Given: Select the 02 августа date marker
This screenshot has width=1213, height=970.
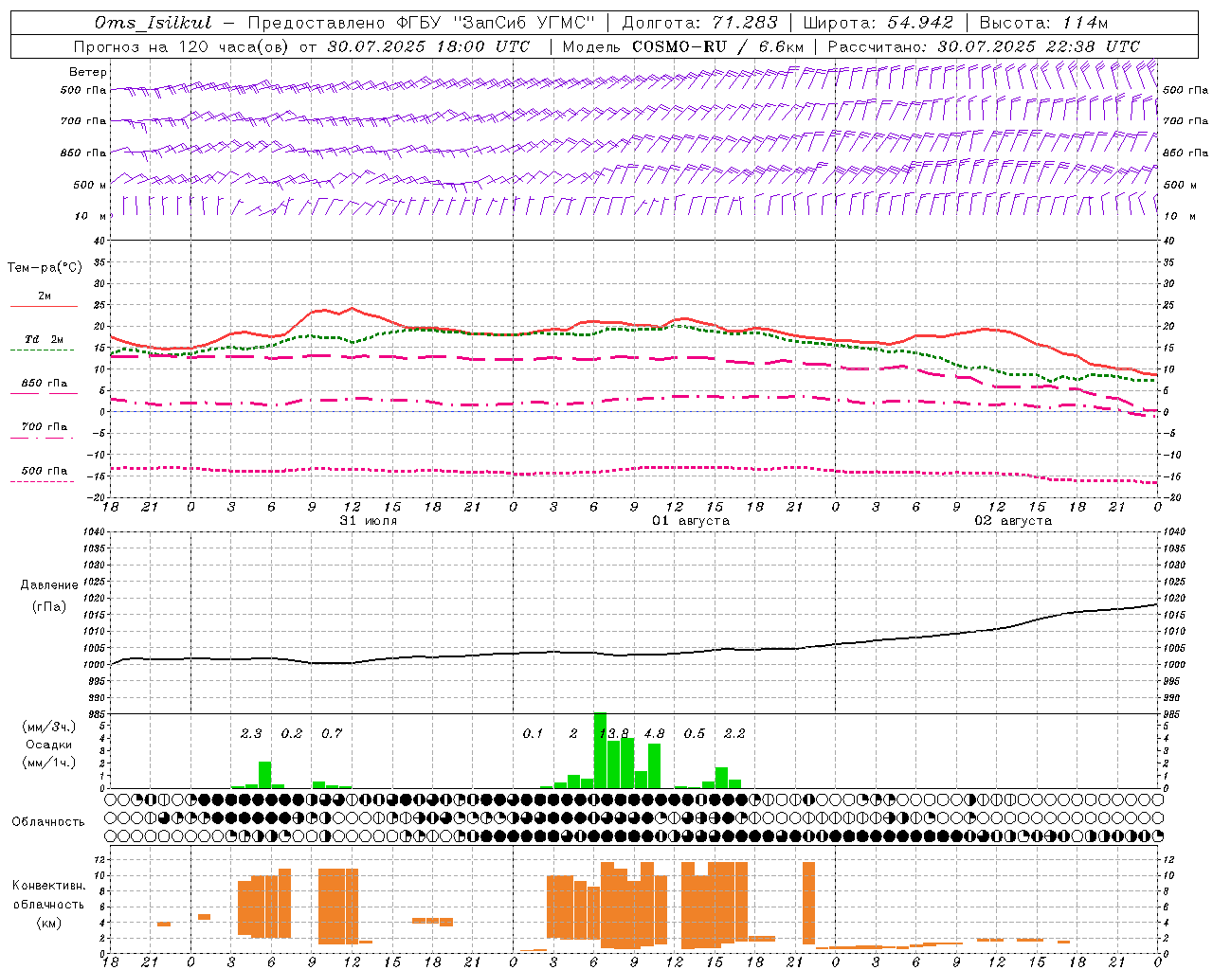Looking at the screenshot, I should [1013, 521].
